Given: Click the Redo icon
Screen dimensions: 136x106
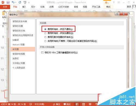Looking at the screenshot, I should point(20,2).
